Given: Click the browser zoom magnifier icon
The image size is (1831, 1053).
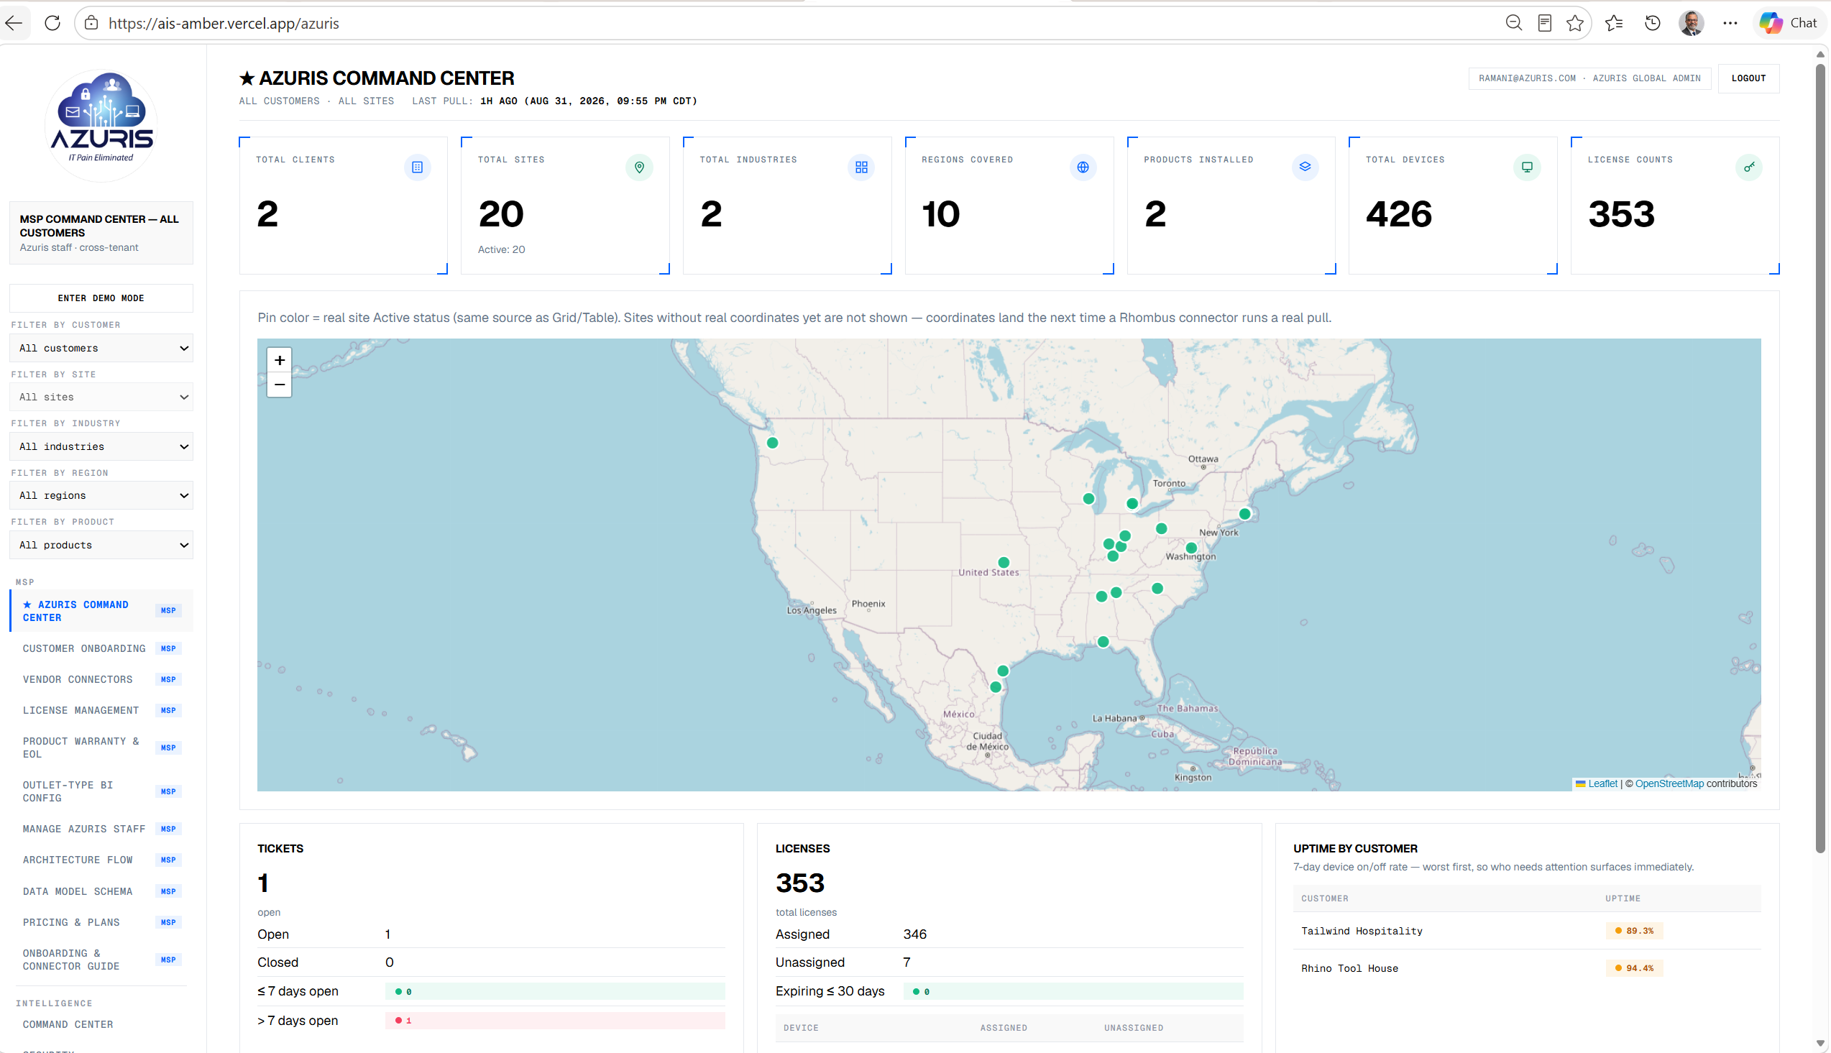Looking at the screenshot, I should point(1513,23).
